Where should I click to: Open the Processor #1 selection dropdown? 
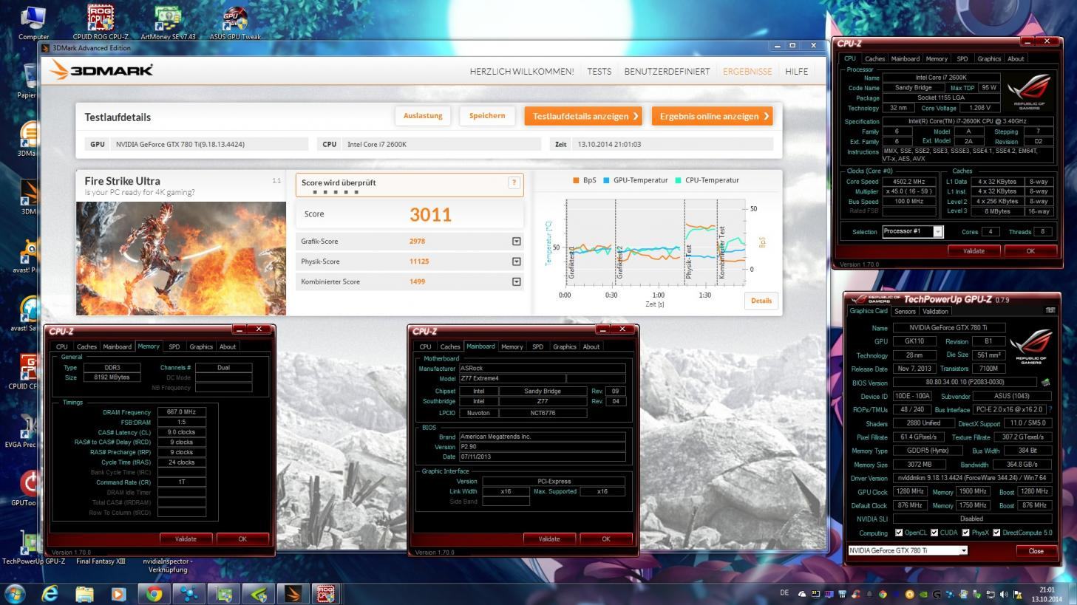[x=938, y=232]
